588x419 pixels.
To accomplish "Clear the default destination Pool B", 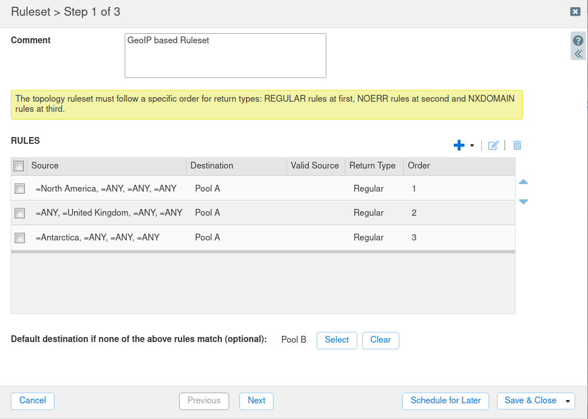I will click(380, 340).
